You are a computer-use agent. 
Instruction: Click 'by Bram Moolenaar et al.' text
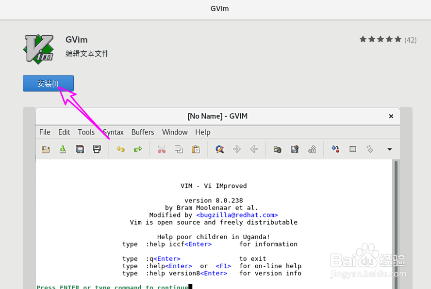[212, 208]
